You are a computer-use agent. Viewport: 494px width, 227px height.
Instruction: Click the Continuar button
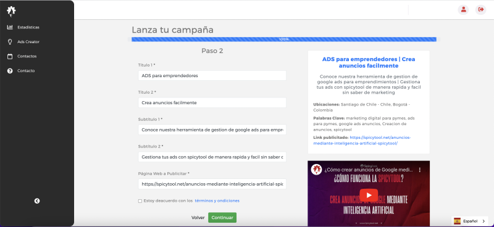click(222, 218)
